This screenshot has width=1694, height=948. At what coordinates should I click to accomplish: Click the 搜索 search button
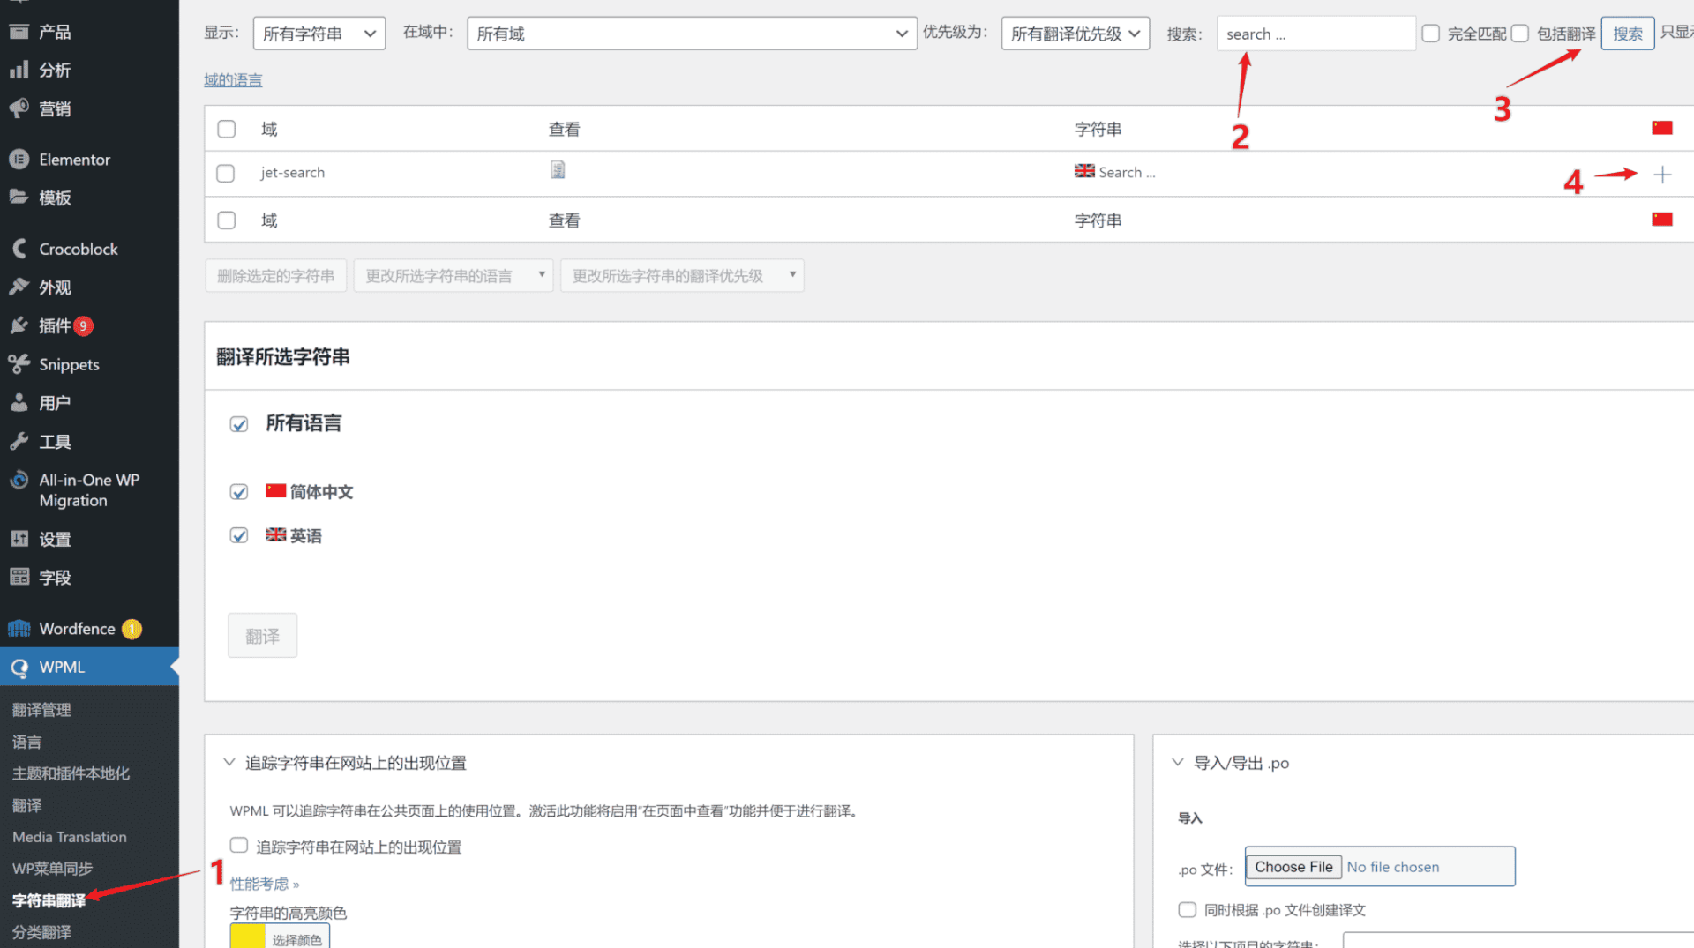1627,34
